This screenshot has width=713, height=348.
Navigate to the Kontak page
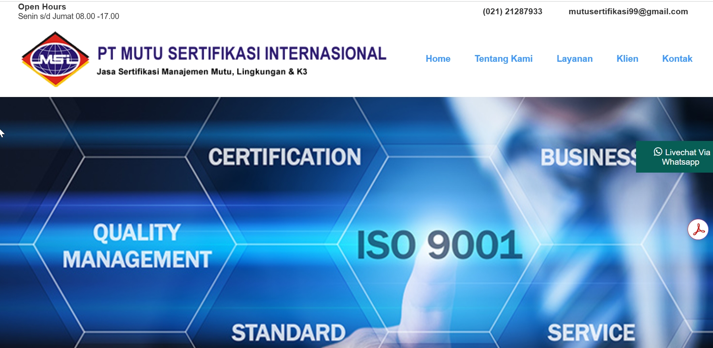[677, 59]
